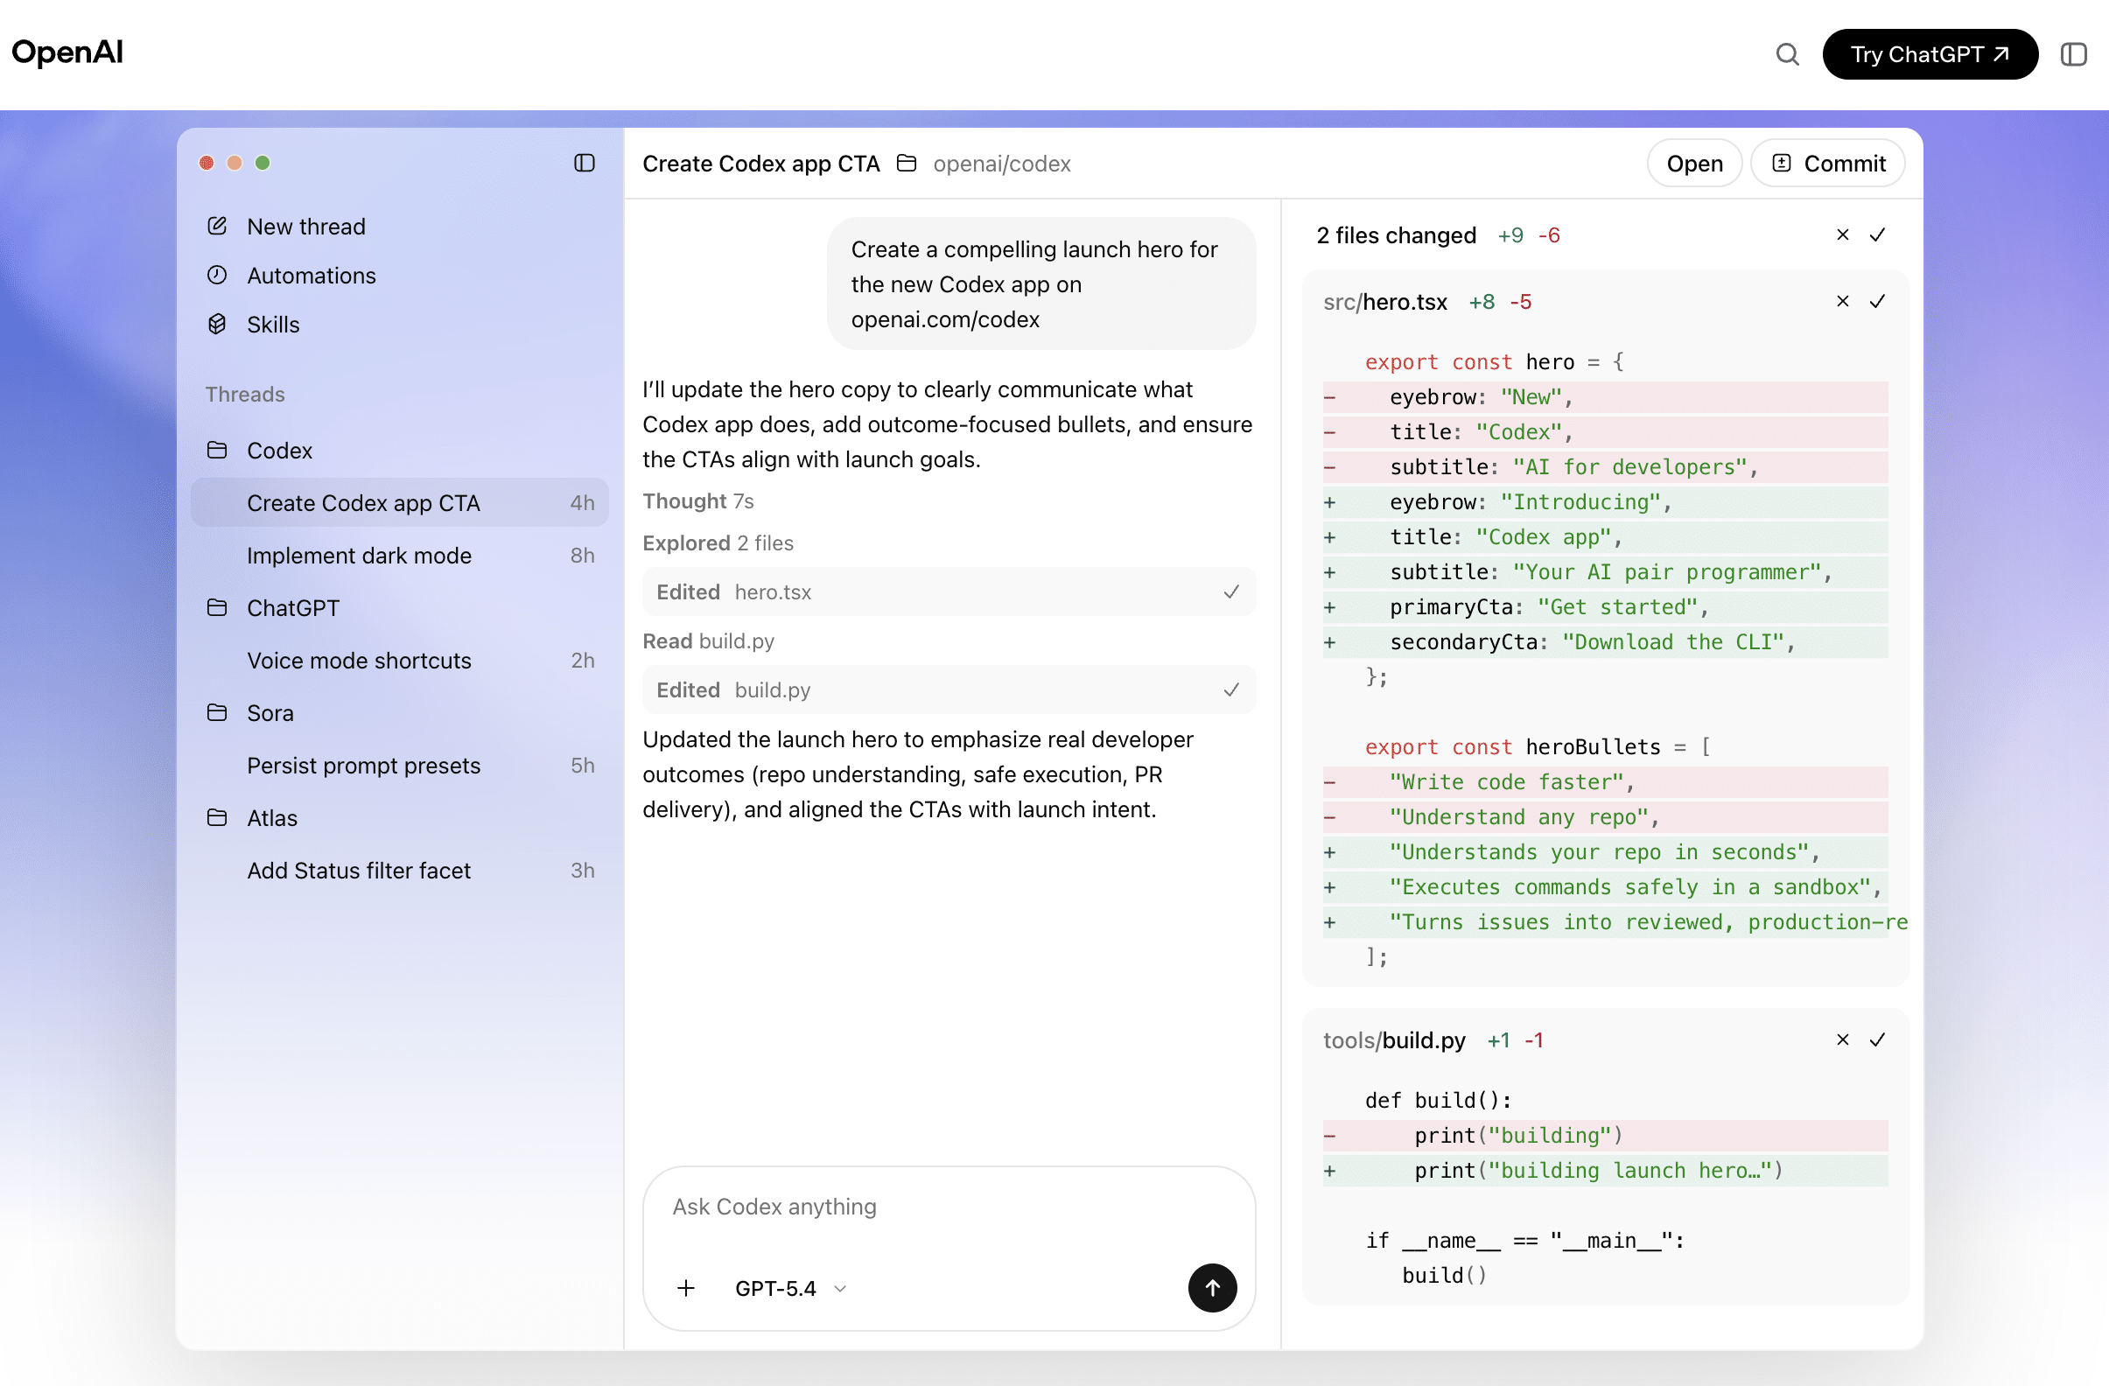
Task: Click the search magnifier icon
Action: [1786, 55]
